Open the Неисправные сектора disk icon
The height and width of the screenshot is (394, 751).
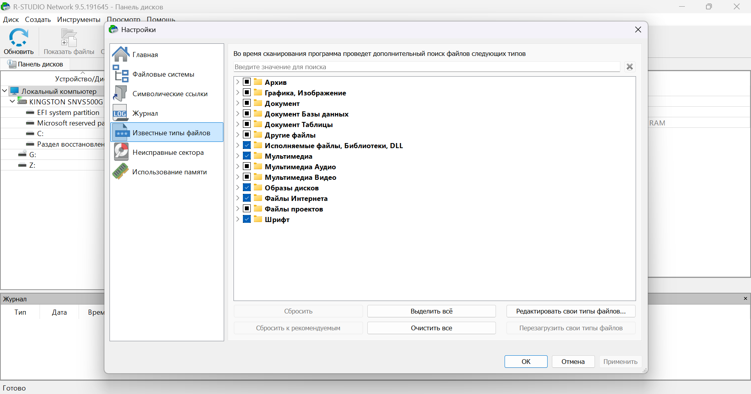tap(121, 152)
